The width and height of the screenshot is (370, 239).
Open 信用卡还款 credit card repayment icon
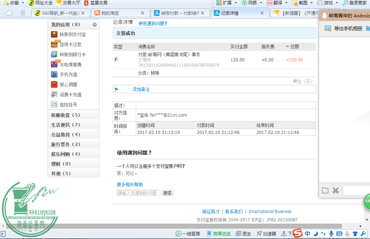54,44
